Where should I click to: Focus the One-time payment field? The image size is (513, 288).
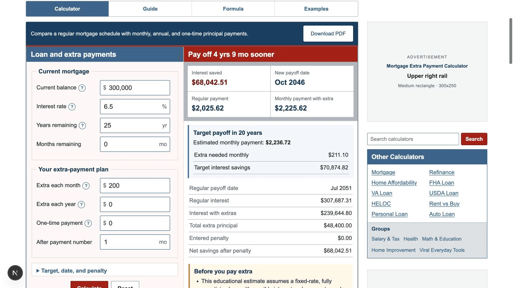[135, 223]
